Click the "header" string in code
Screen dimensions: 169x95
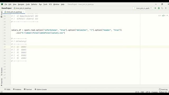[107, 30]
